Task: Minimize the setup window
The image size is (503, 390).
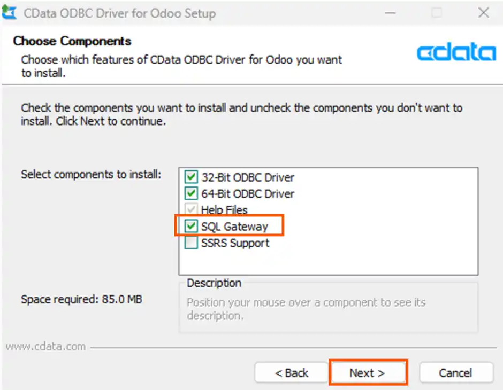Action: coord(390,13)
